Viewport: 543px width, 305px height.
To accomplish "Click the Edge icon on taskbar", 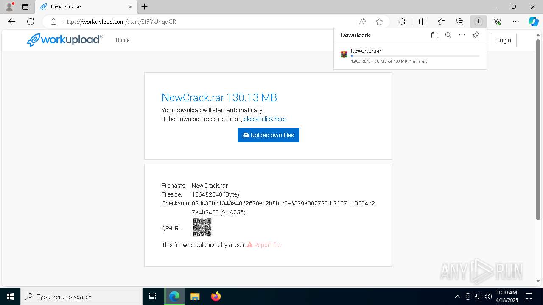I will point(174,297).
